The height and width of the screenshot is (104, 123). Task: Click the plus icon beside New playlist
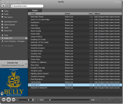[2, 46]
